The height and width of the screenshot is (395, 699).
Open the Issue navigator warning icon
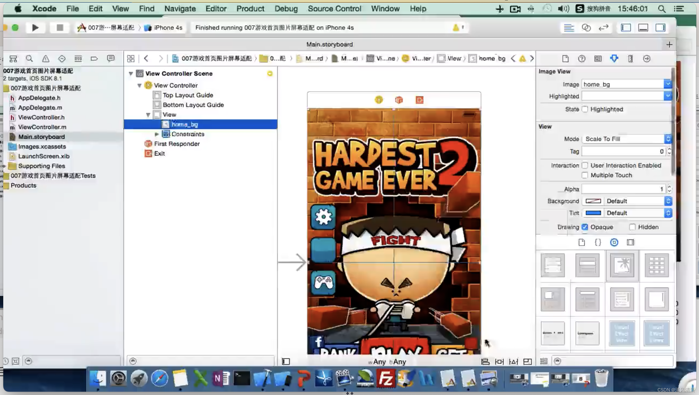click(x=46, y=59)
